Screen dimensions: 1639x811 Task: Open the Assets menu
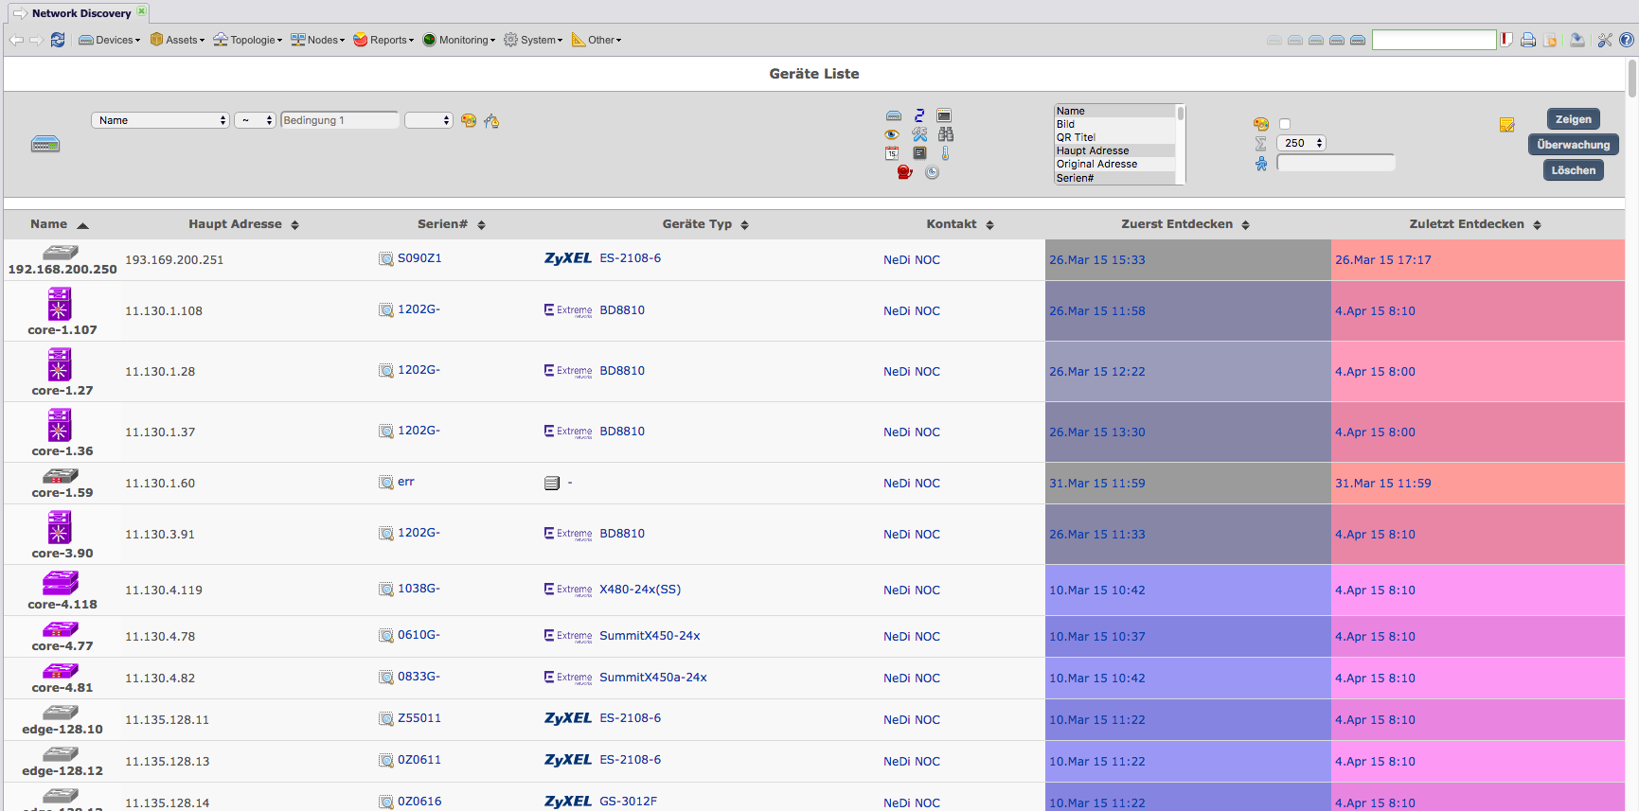177,40
